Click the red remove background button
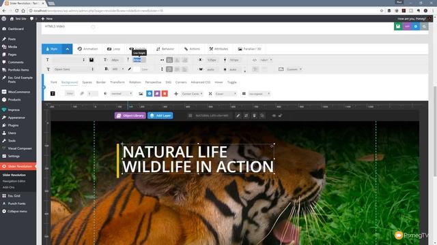 point(165,94)
